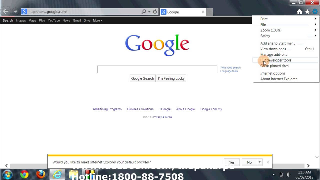This screenshot has width=320, height=180.
Task: Click the Google favicon in address bar
Action: (24, 11)
